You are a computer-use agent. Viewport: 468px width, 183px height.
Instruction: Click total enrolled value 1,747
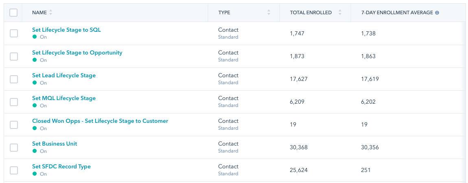click(x=297, y=33)
